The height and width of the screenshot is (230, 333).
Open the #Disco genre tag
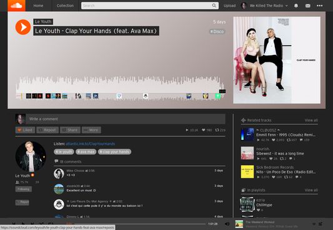(217, 32)
